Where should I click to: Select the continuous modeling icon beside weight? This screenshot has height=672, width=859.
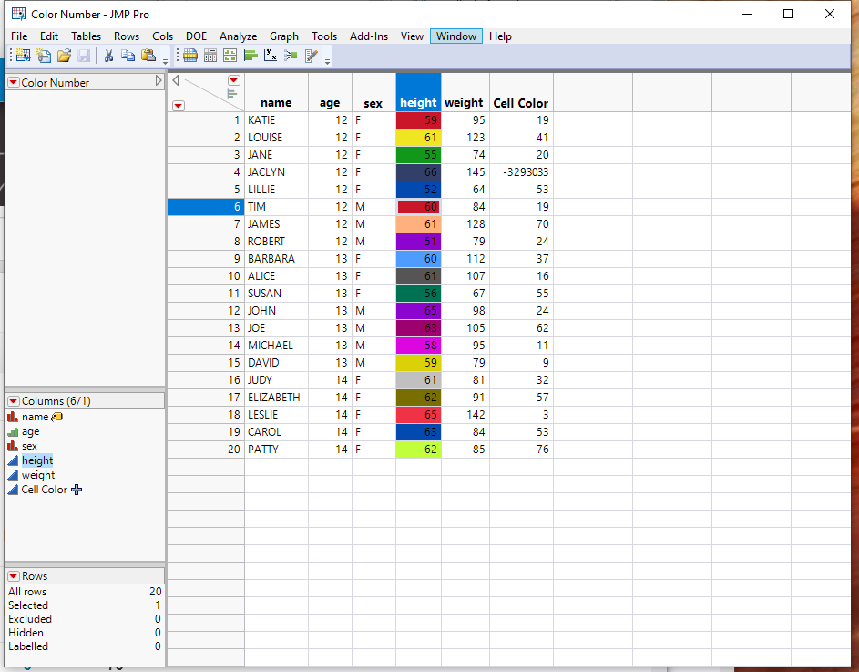pyautogui.click(x=13, y=475)
